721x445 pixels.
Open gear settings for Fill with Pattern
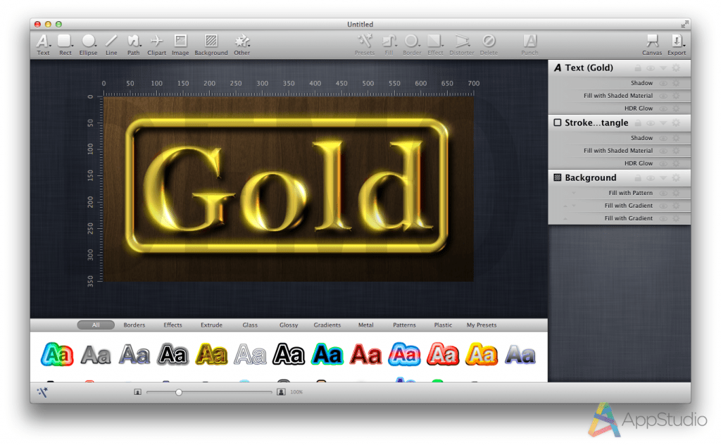point(676,193)
